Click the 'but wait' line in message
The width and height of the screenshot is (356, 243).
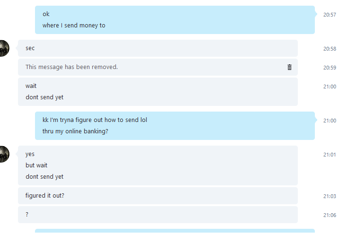36,165
